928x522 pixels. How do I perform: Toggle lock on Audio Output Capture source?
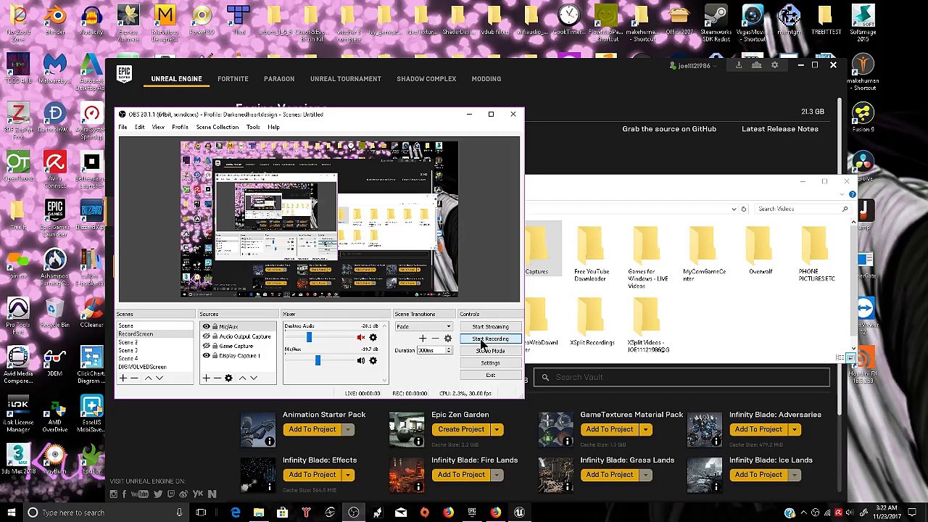[x=215, y=336]
